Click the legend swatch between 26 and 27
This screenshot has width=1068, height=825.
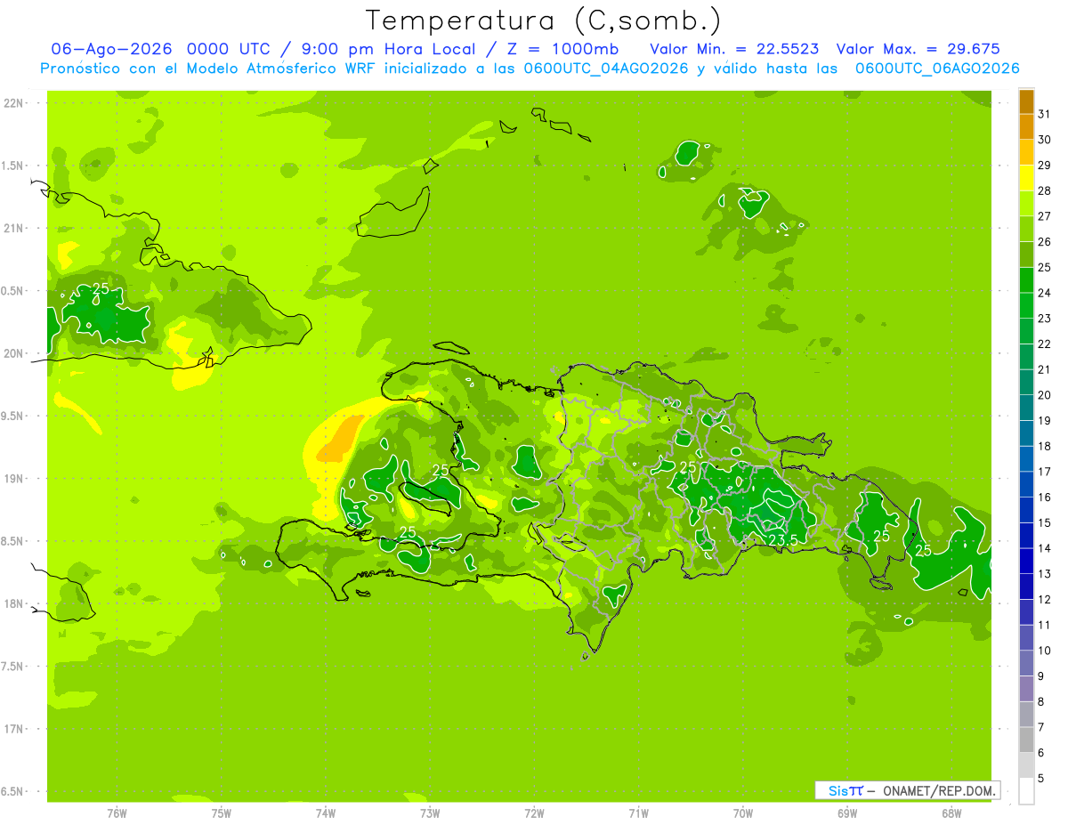[1026, 229]
